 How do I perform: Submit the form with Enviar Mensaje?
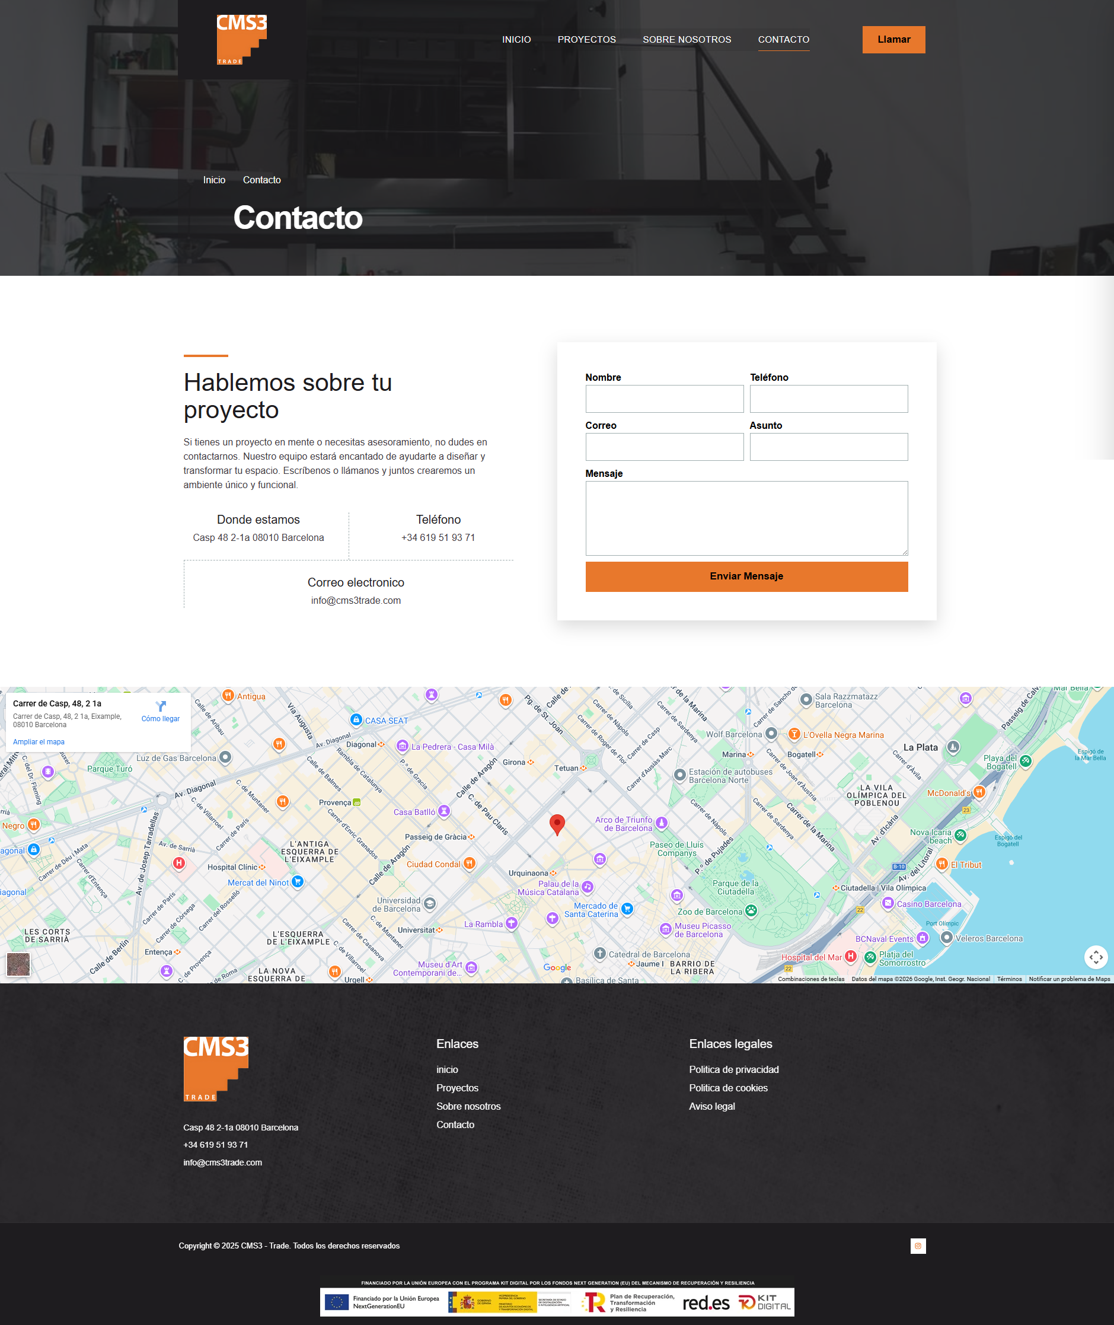coord(746,576)
